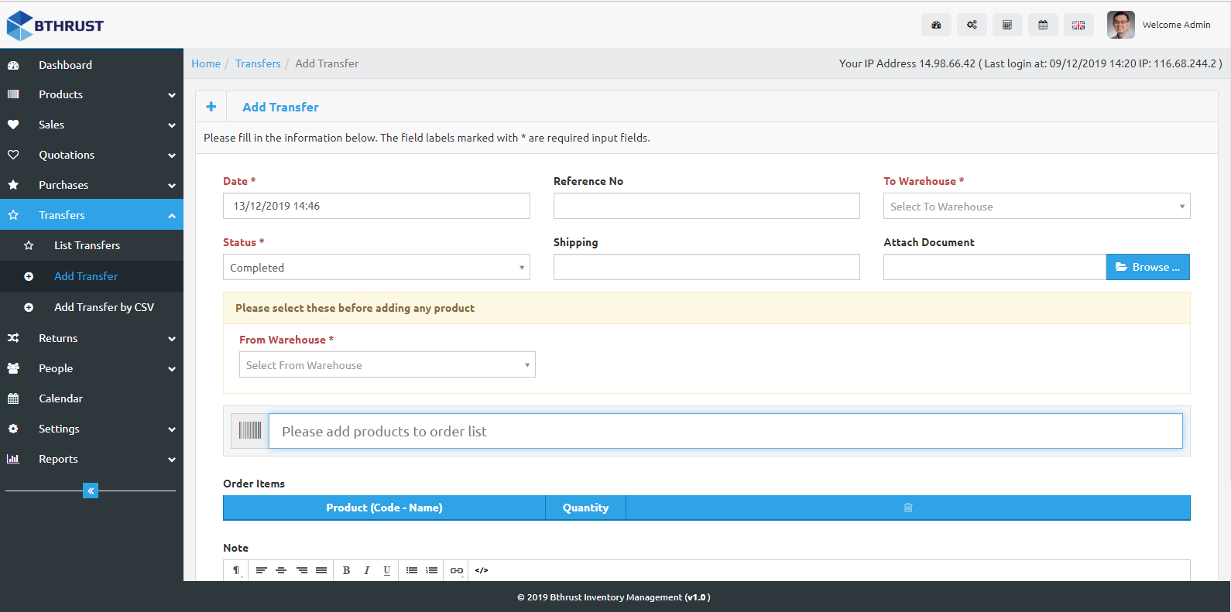1231x612 pixels.
Task: Select Add Transfer in sidebar
Action: click(x=91, y=276)
